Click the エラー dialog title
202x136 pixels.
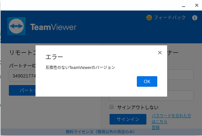[x=54, y=57]
